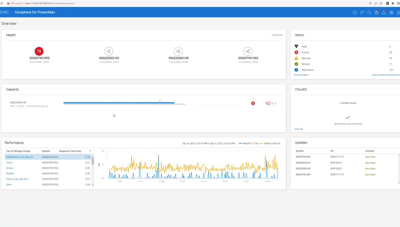Viewport: 400px width, 227px height.
Task: Click the green checkmark in CloudIQ panel
Action: click(348, 117)
